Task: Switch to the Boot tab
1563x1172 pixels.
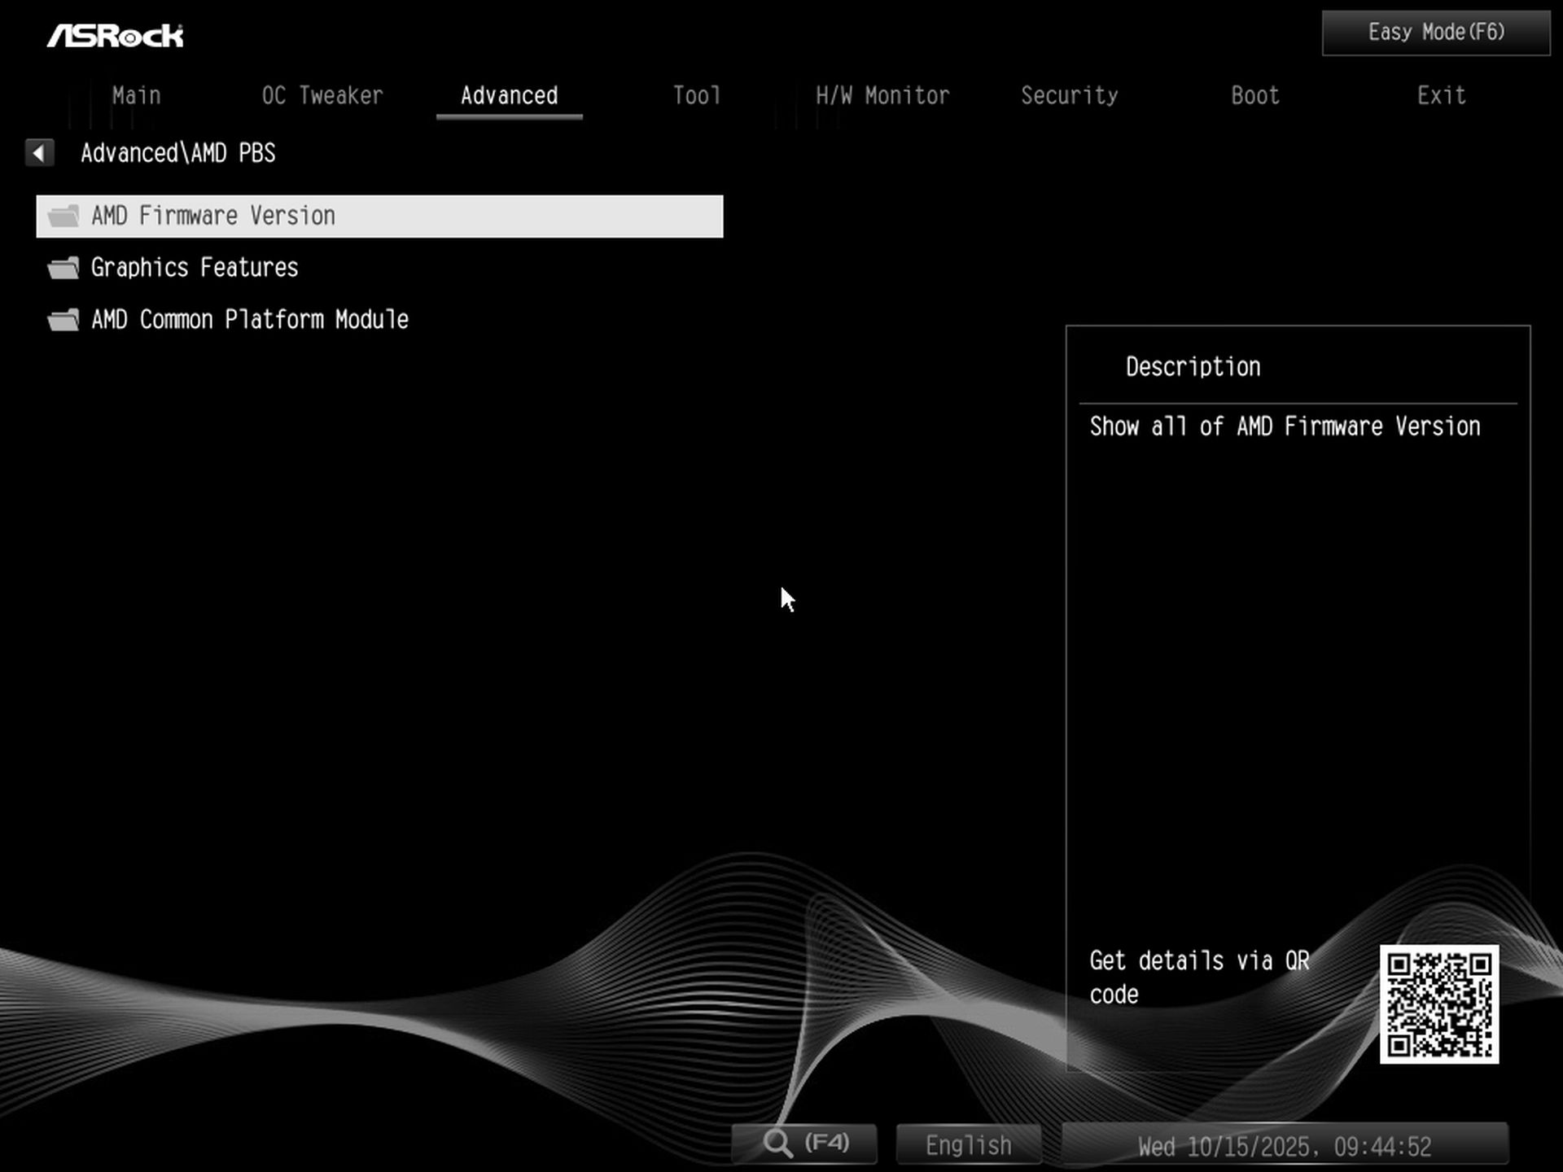Action: click(1254, 95)
